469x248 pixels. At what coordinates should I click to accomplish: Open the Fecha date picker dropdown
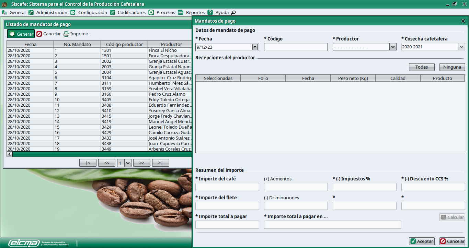click(x=255, y=47)
